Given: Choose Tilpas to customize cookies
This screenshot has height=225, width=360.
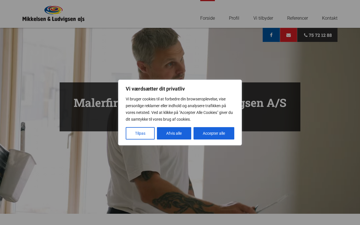Looking at the screenshot, I should tap(140, 133).
